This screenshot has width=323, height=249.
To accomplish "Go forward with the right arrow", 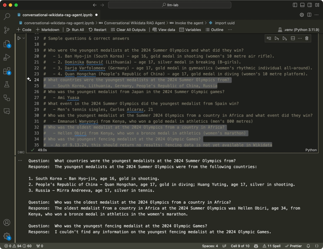I will coord(102,5).
